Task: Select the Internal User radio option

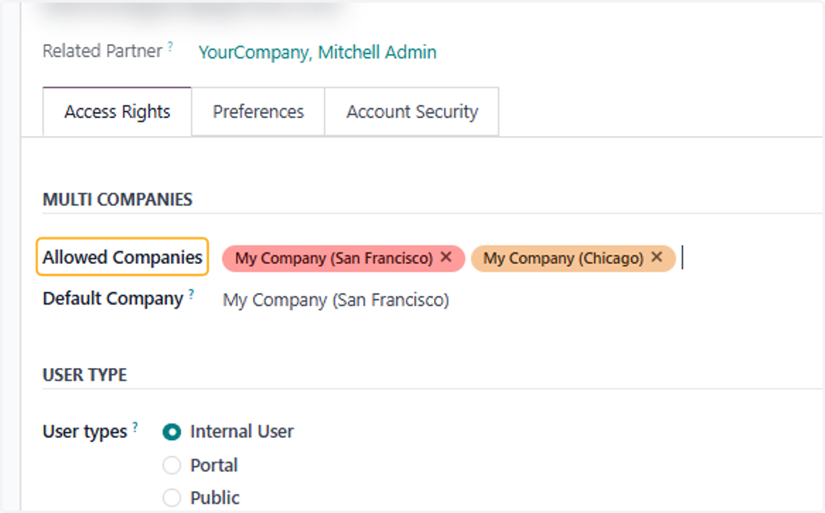Action: 172,432
